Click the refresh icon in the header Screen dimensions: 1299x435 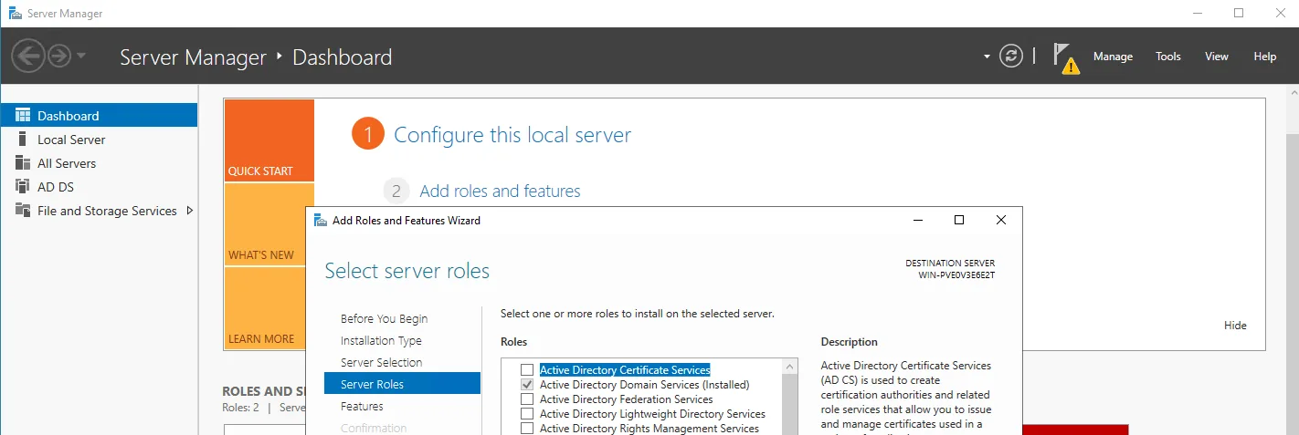click(x=1011, y=56)
